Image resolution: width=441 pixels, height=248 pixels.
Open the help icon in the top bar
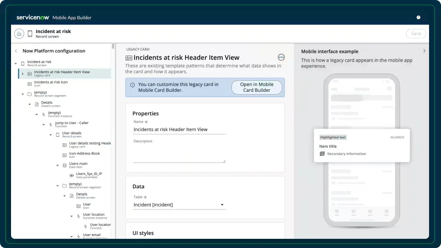(418, 17)
